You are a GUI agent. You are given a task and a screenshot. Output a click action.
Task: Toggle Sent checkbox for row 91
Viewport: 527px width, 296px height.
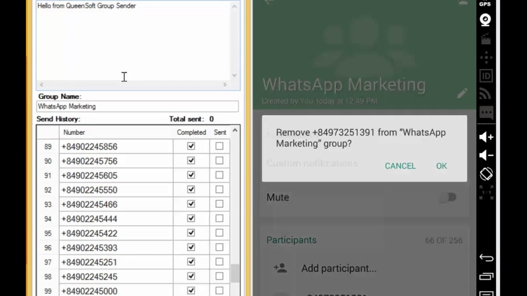click(219, 175)
